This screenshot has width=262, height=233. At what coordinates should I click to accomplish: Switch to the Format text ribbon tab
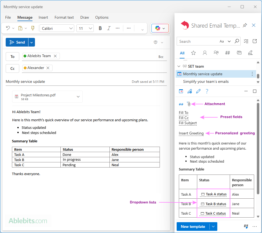(x=64, y=17)
